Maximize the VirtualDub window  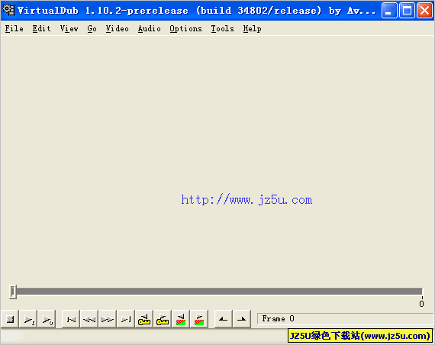(407, 11)
